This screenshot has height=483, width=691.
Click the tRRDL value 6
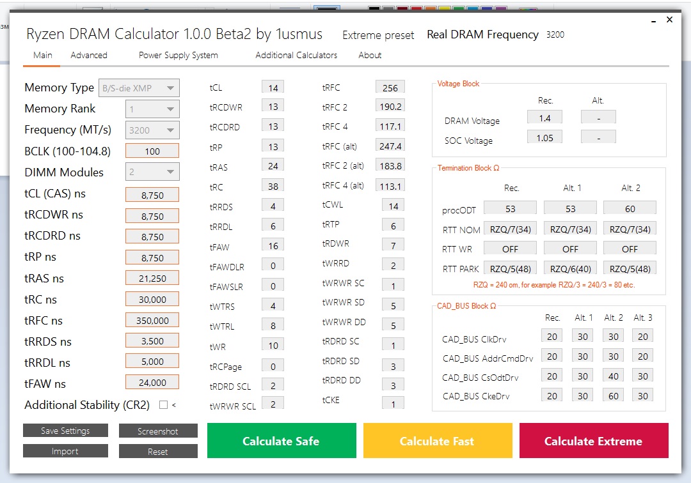pos(273,226)
